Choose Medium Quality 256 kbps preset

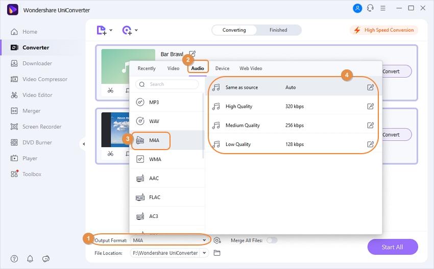coord(294,126)
